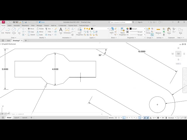This screenshot has width=187, height=140.
Task: Toggle object snap in status bar
Action: coord(140,118)
